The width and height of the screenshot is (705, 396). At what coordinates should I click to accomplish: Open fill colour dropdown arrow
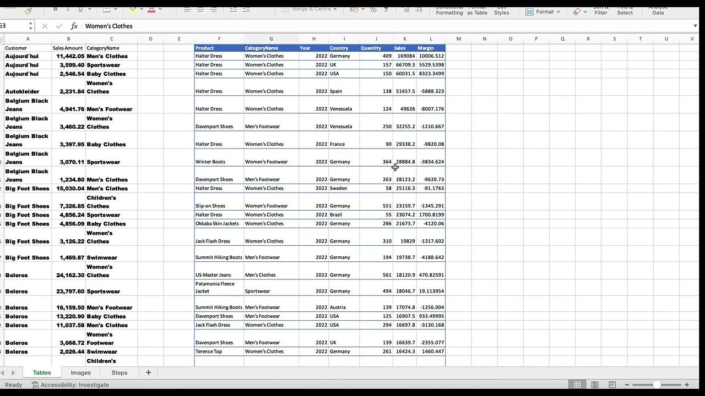143,9
